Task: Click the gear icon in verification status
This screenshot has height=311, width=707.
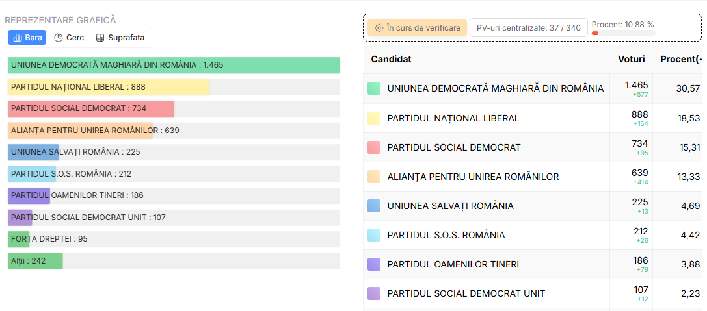Action: click(x=379, y=28)
